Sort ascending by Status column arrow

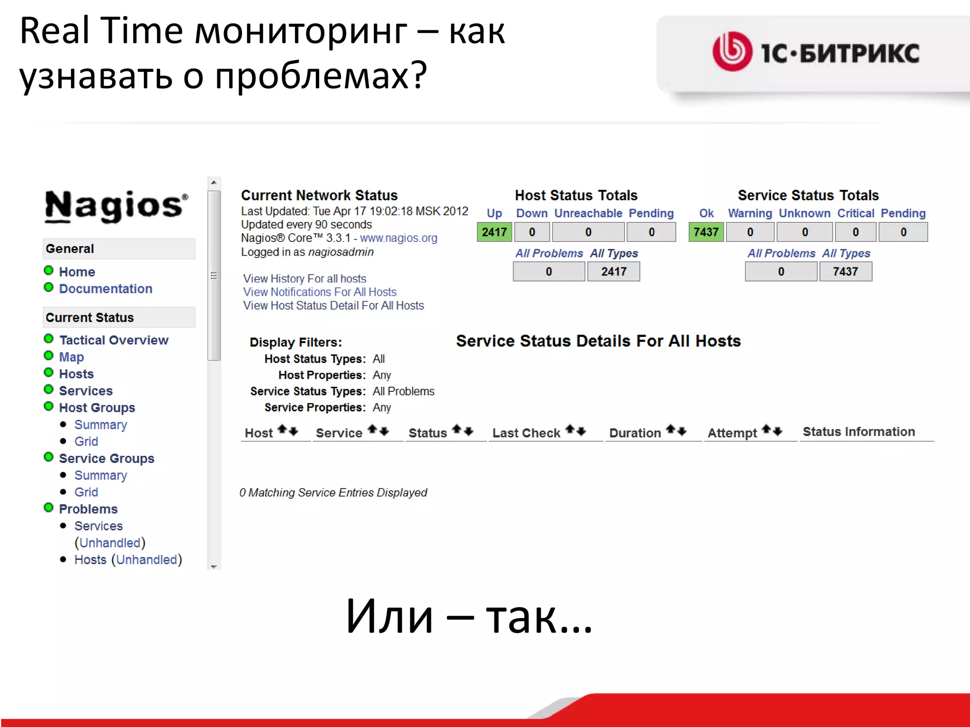(x=457, y=429)
